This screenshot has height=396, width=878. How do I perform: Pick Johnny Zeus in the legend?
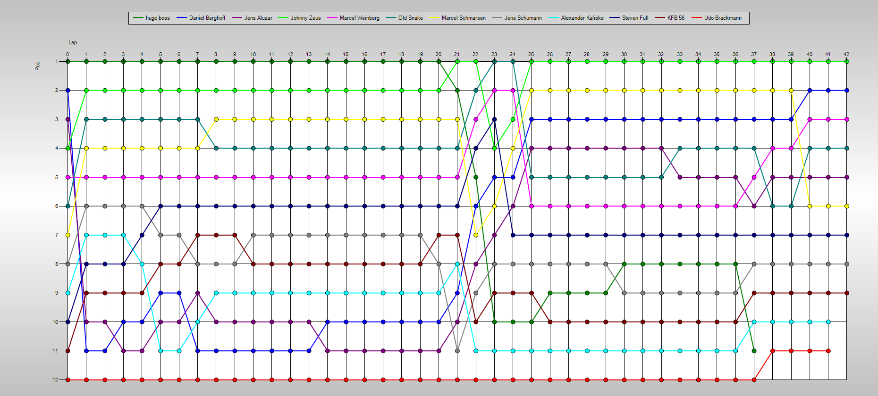pyautogui.click(x=299, y=18)
